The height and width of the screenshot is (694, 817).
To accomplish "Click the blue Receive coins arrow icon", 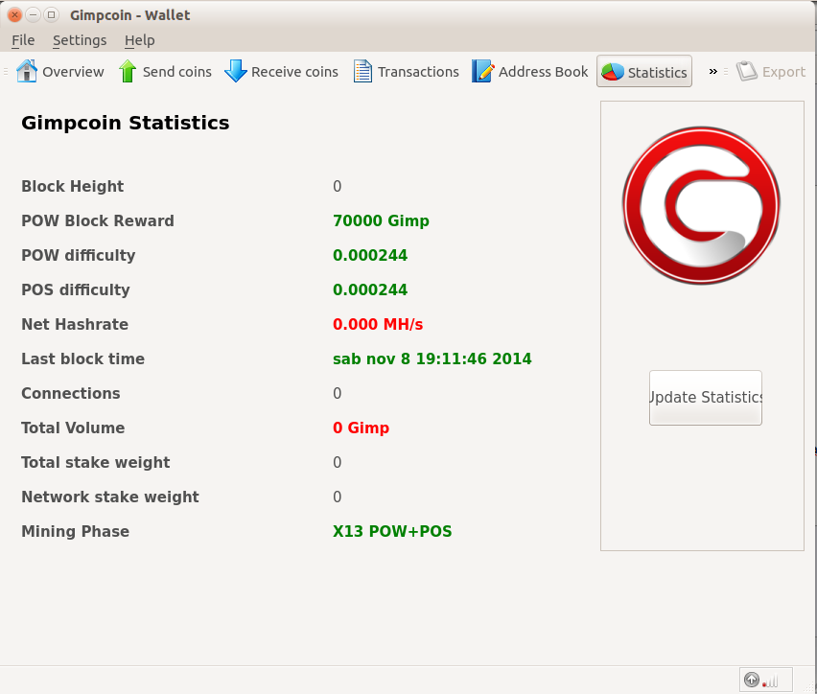I will coord(236,71).
